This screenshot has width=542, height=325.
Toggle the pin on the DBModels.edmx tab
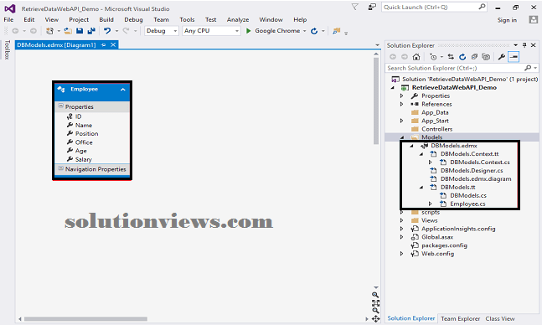103,45
